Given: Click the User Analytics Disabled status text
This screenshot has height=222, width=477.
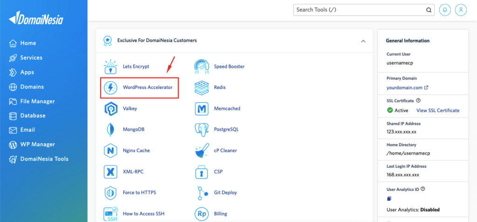Looking at the screenshot, I should click(x=413, y=209).
